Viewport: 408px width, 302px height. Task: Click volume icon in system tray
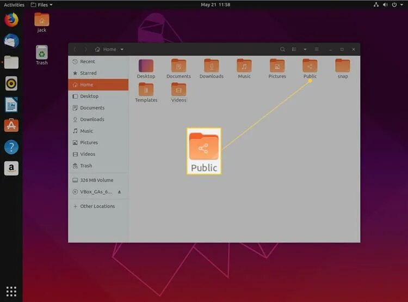coord(385,5)
